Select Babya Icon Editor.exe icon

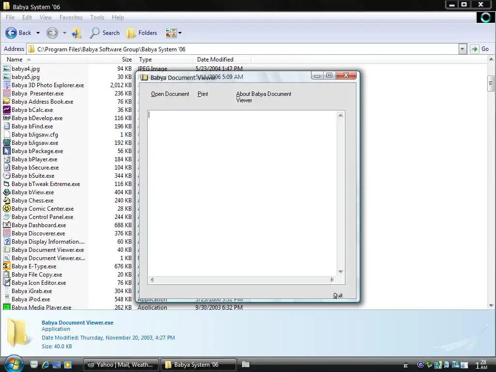click(x=7, y=282)
